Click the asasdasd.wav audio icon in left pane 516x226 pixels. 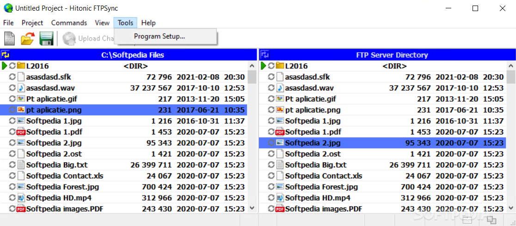click(21, 88)
